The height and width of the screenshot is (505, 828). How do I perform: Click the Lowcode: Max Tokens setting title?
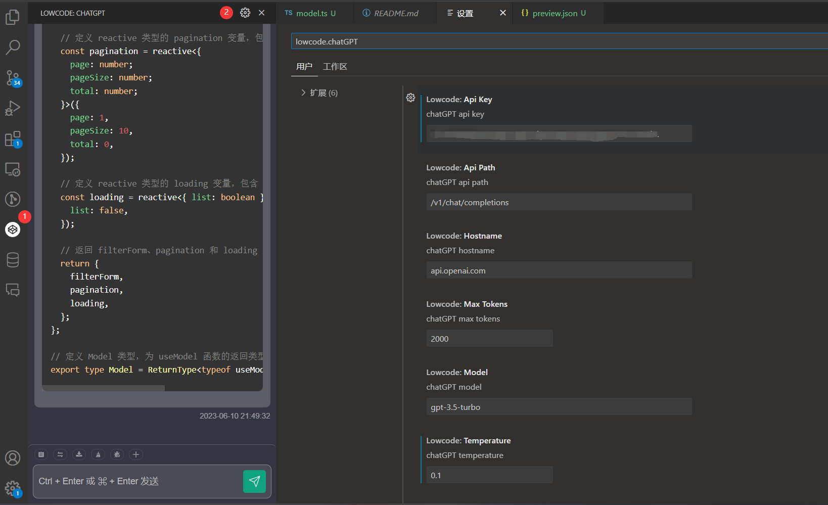pyautogui.click(x=467, y=304)
